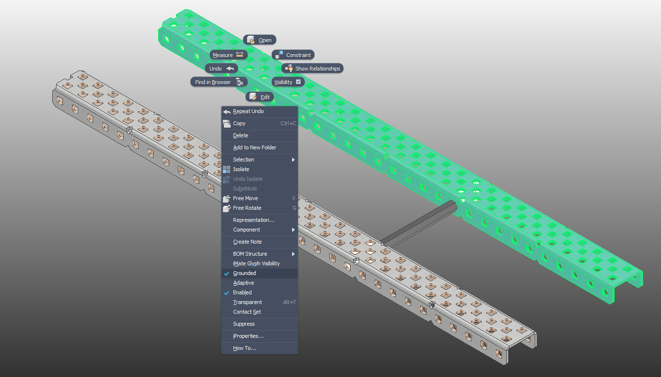Isolate the selected component
The image size is (661, 377).
(x=260, y=169)
